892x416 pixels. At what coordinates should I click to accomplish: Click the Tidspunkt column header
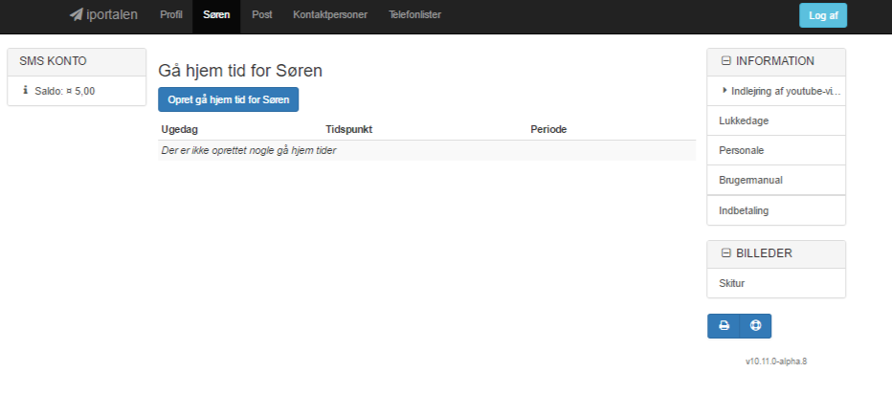click(348, 129)
